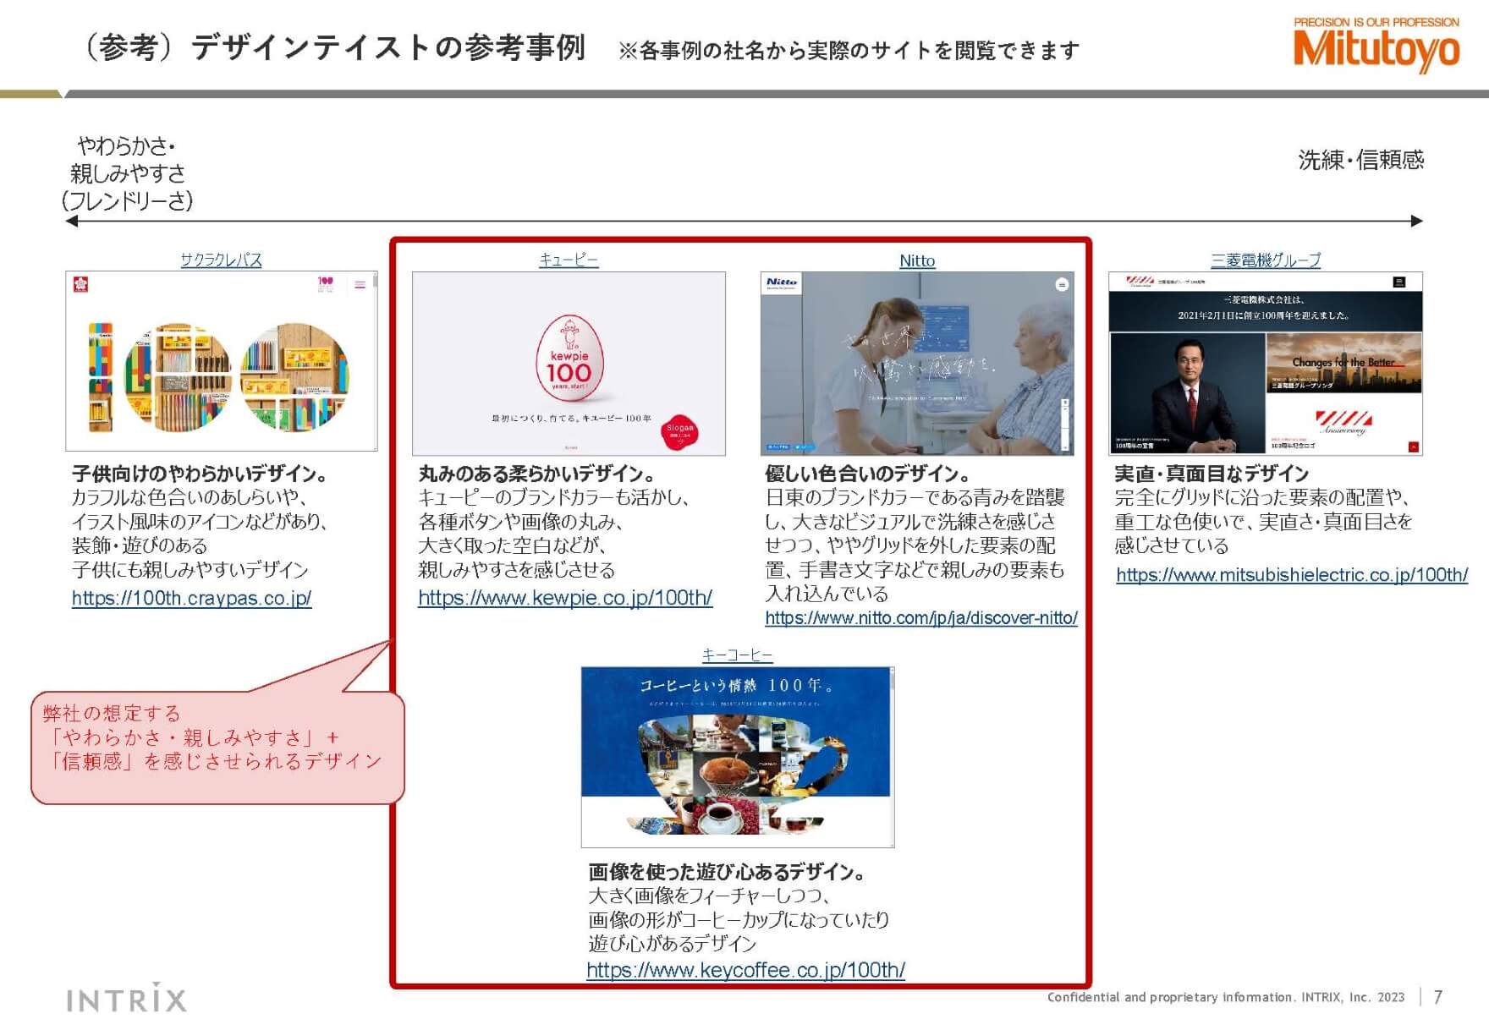The height and width of the screenshot is (1030, 1489).
Task: Click the INTRIX logo in the footer
Action: point(126,999)
